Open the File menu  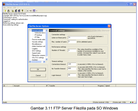pos(4,7)
